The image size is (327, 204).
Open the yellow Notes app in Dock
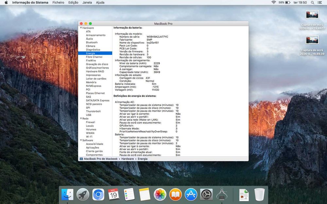point(145,195)
